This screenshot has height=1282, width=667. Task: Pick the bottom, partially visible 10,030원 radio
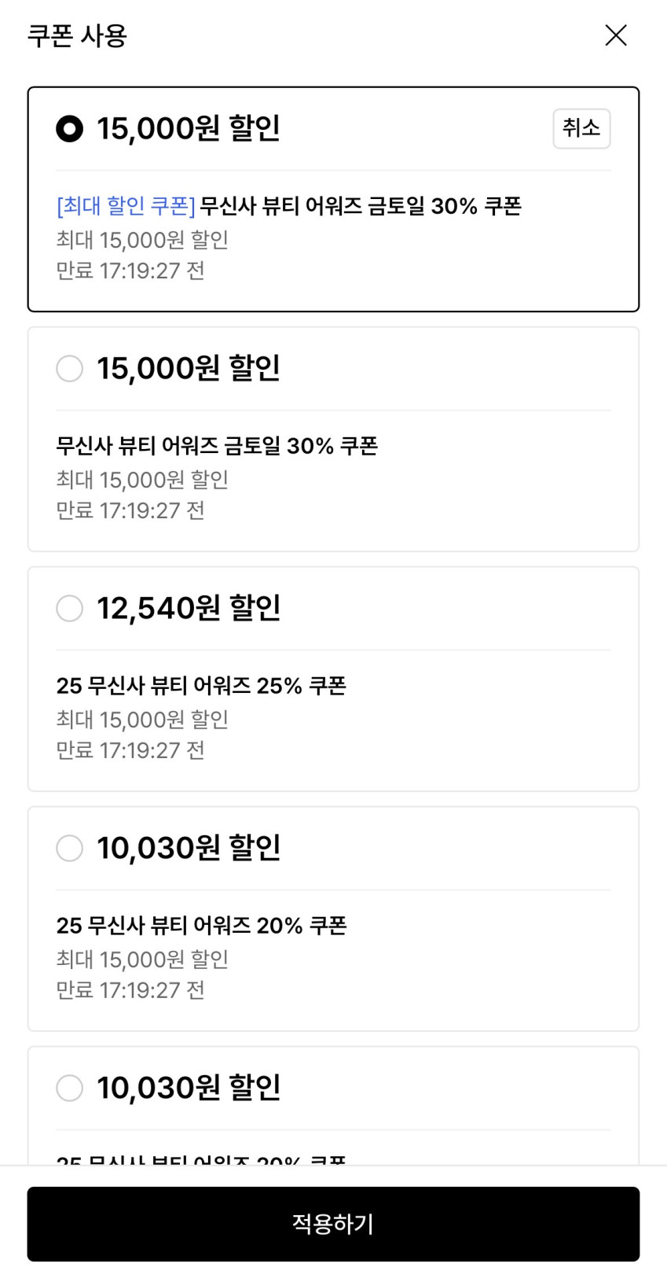(x=70, y=1088)
